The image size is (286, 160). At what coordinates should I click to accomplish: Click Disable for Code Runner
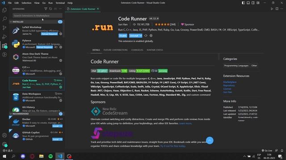123,36
